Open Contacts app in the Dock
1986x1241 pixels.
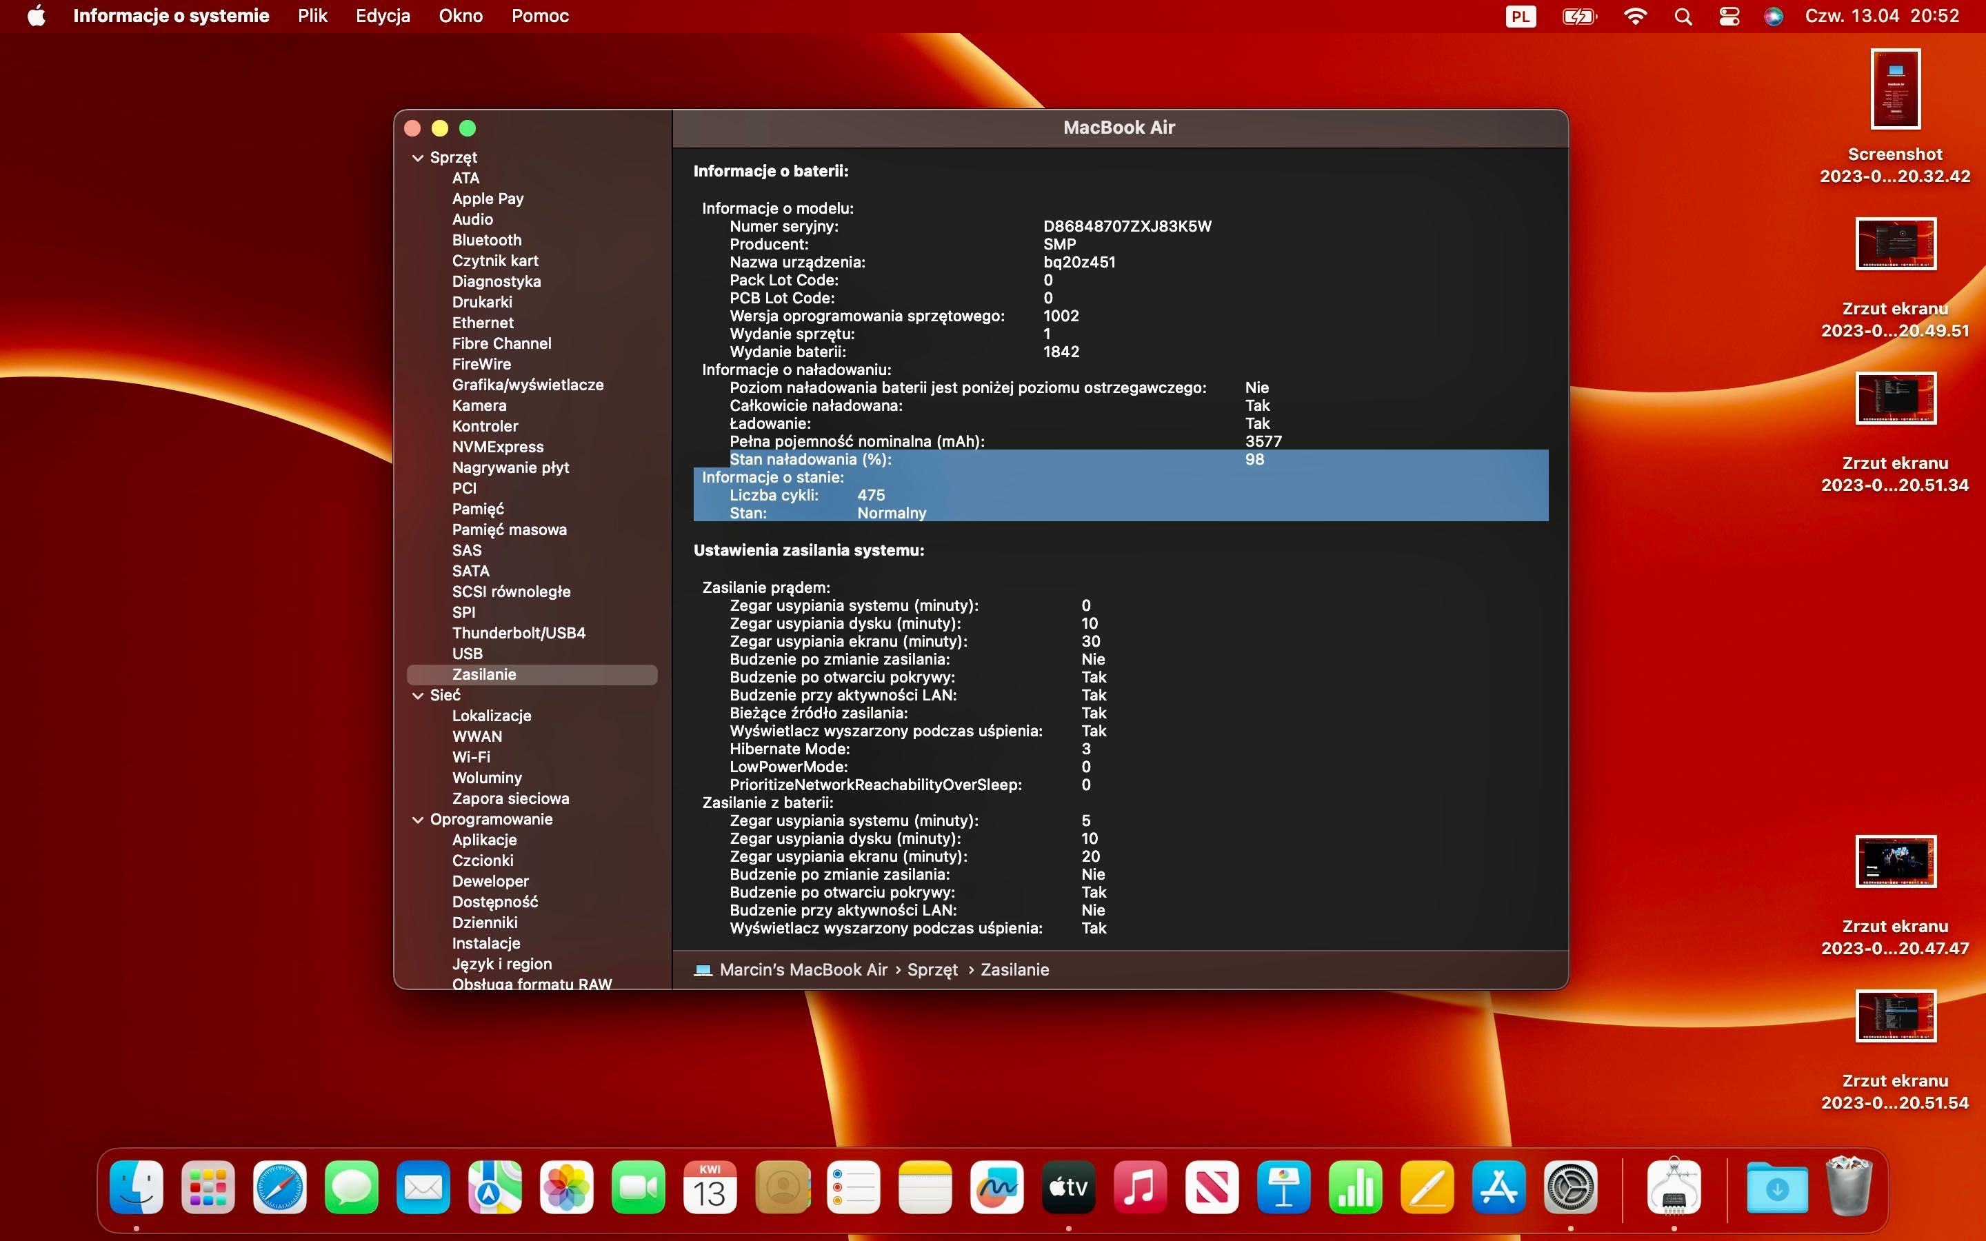coord(782,1187)
